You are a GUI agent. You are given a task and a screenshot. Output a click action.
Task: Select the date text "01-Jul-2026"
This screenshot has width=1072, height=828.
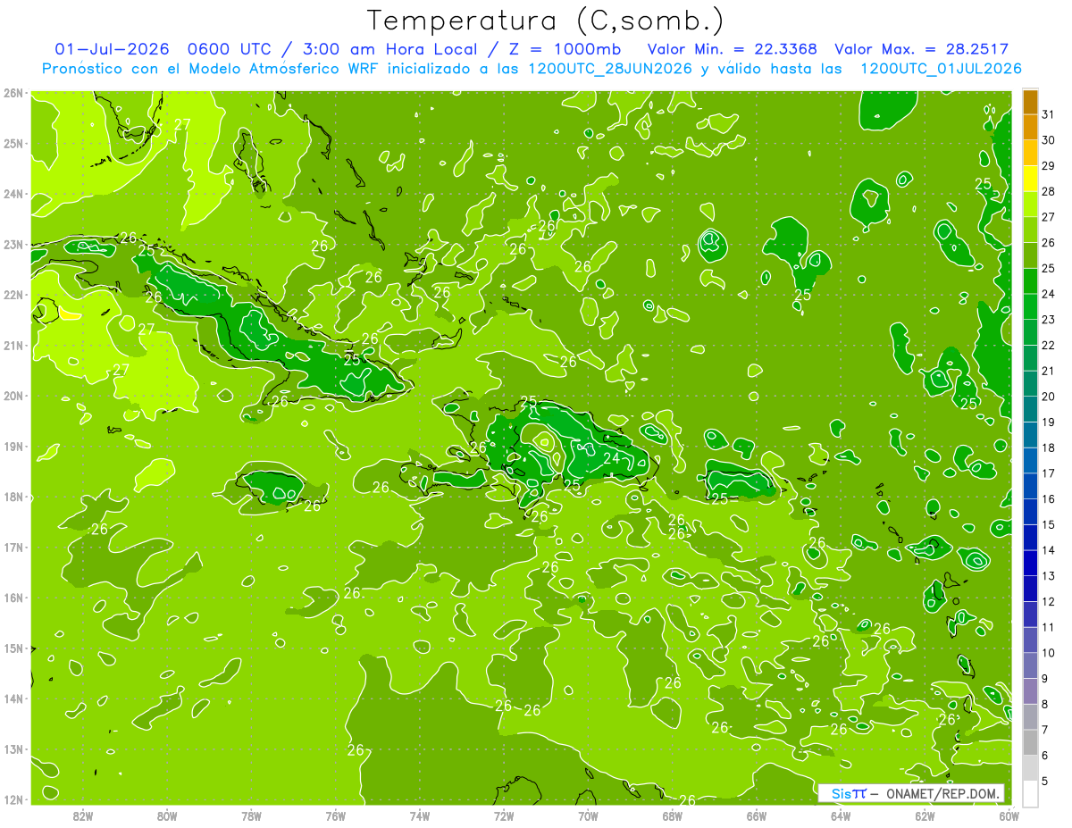coord(113,49)
